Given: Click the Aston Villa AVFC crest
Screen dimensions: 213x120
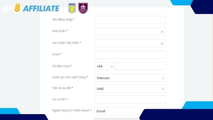Looking at the screenshot, I should point(72,8).
